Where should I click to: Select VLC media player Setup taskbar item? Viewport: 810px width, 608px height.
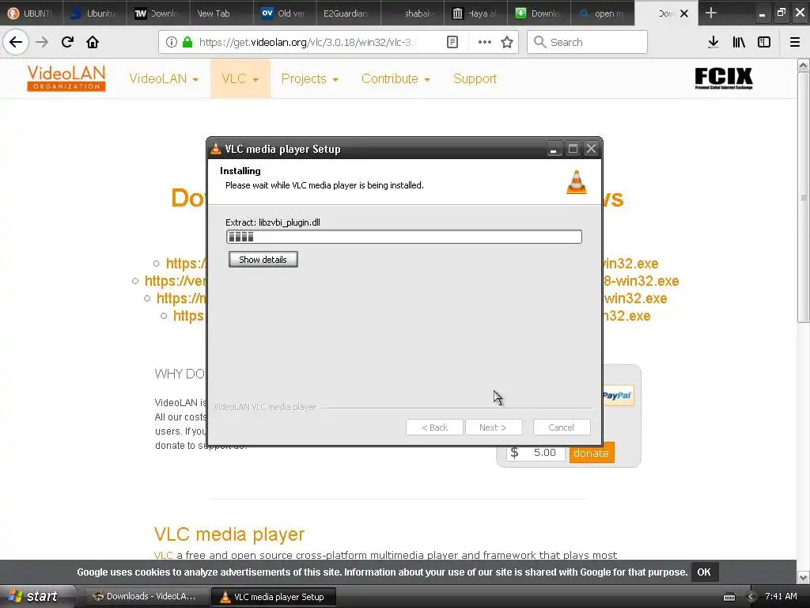274,597
